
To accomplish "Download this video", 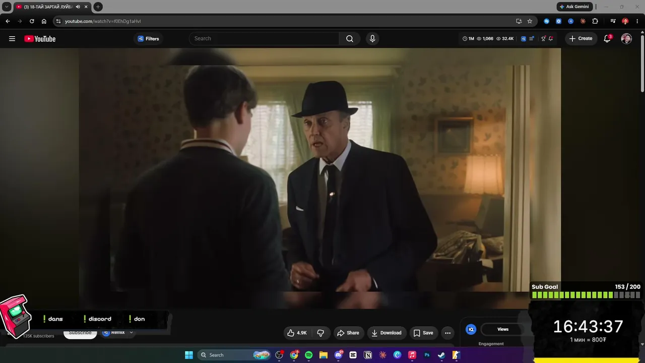I will point(386,333).
